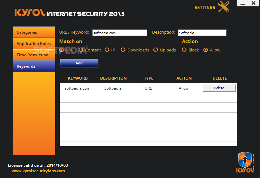Select the softpedia.com keyword cell
This screenshot has width=260, height=178.
point(77,88)
